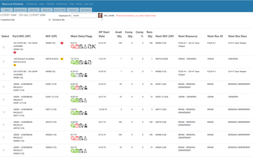
Task: Click the Sign Out link
Action: click(89, 4)
